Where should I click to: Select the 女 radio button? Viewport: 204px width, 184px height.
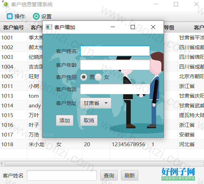click(98, 77)
